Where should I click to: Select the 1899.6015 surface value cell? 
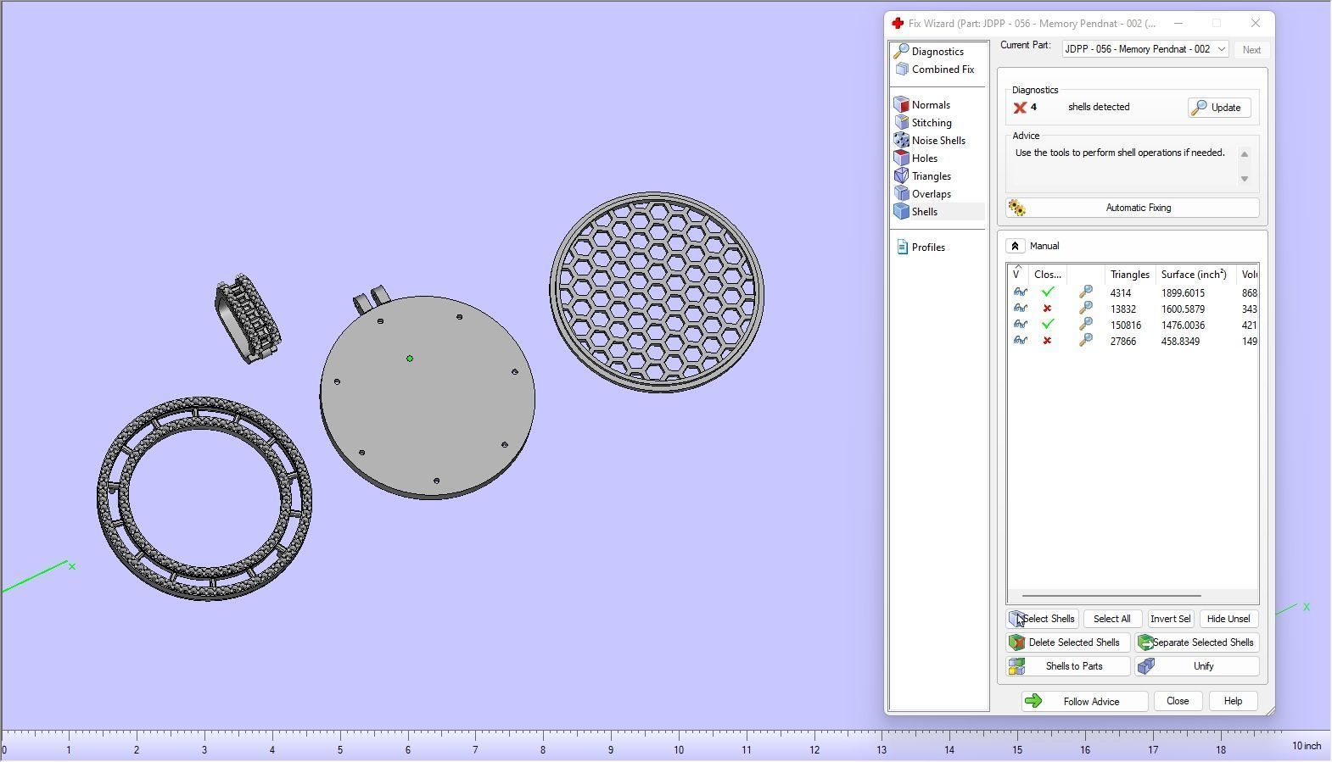click(1183, 293)
